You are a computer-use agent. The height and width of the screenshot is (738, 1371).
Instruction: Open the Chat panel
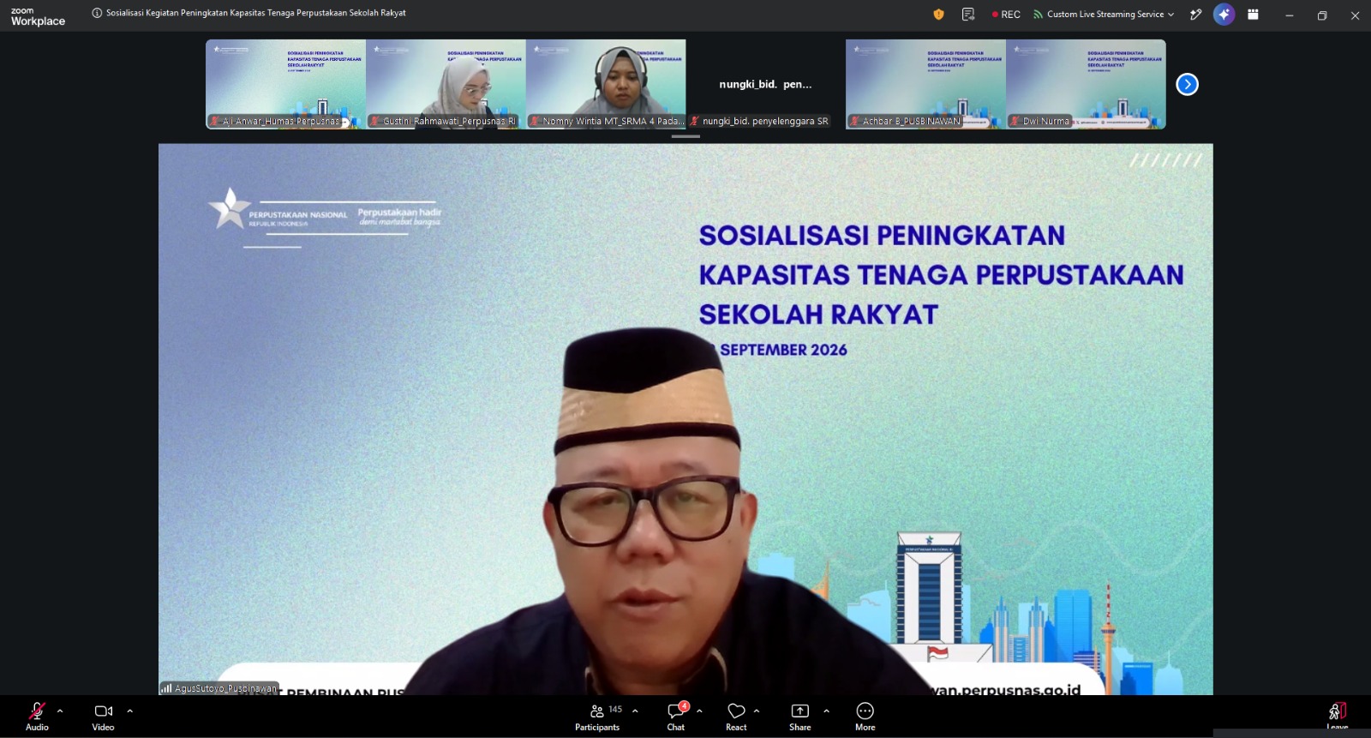click(676, 717)
